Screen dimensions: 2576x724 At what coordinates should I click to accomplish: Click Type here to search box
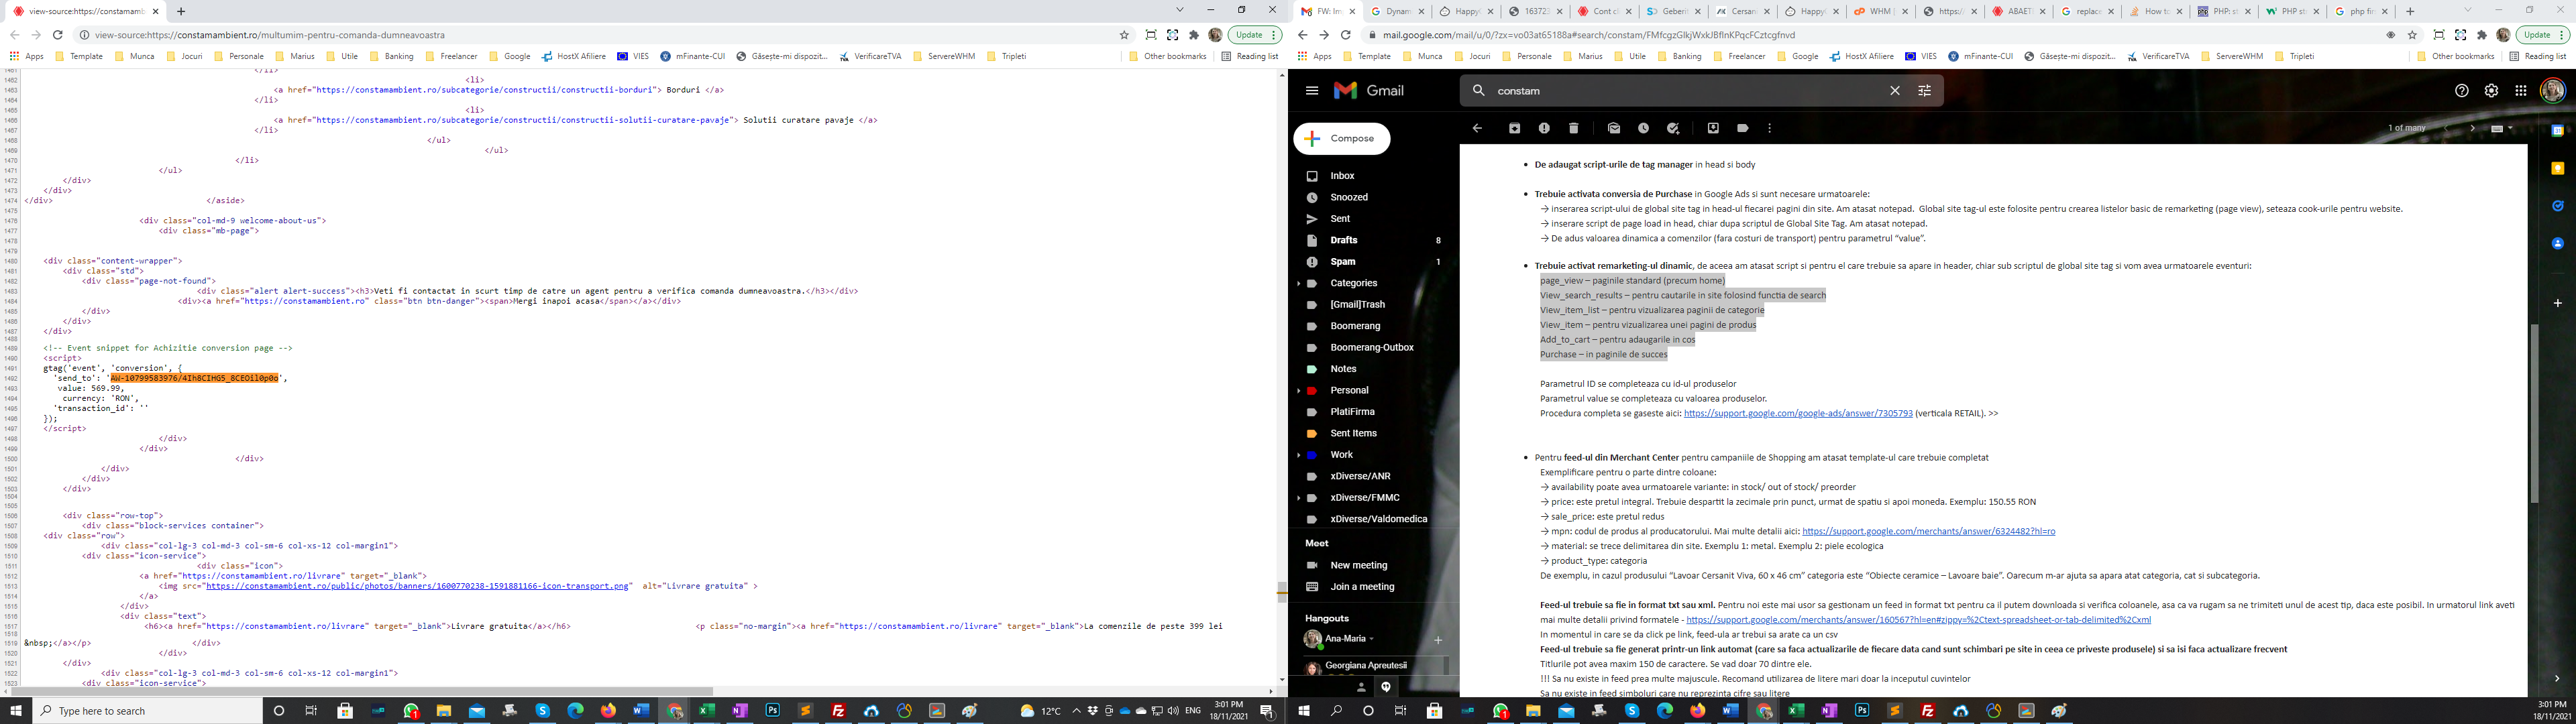point(147,711)
